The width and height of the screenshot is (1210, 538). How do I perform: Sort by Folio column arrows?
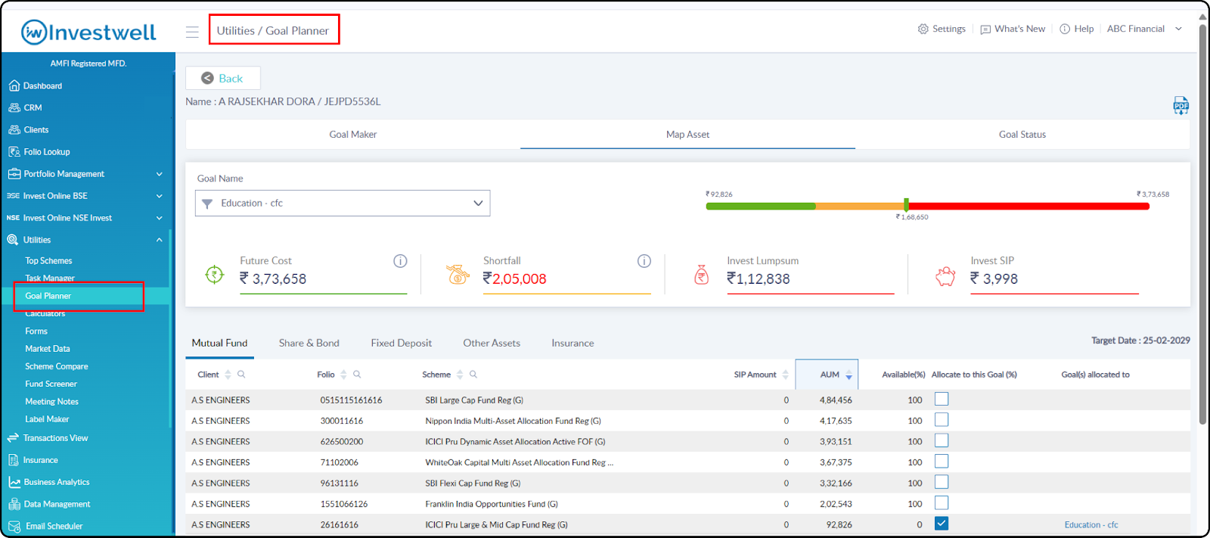click(x=343, y=375)
